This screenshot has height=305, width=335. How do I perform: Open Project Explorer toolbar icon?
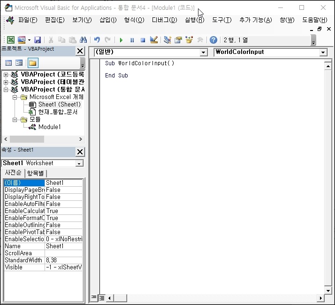(x=167, y=40)
